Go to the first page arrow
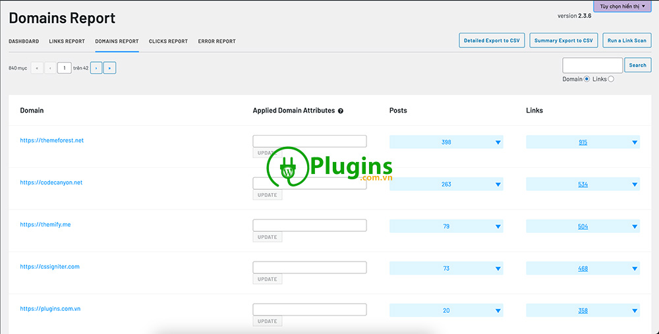This screenshot has width=659, height=334. tap(37, 68)
